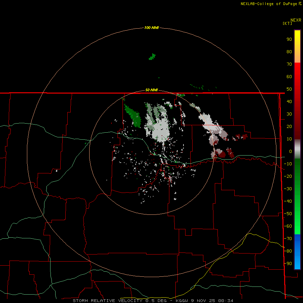Click the 60 label on the velocity scale

point(289,76)
